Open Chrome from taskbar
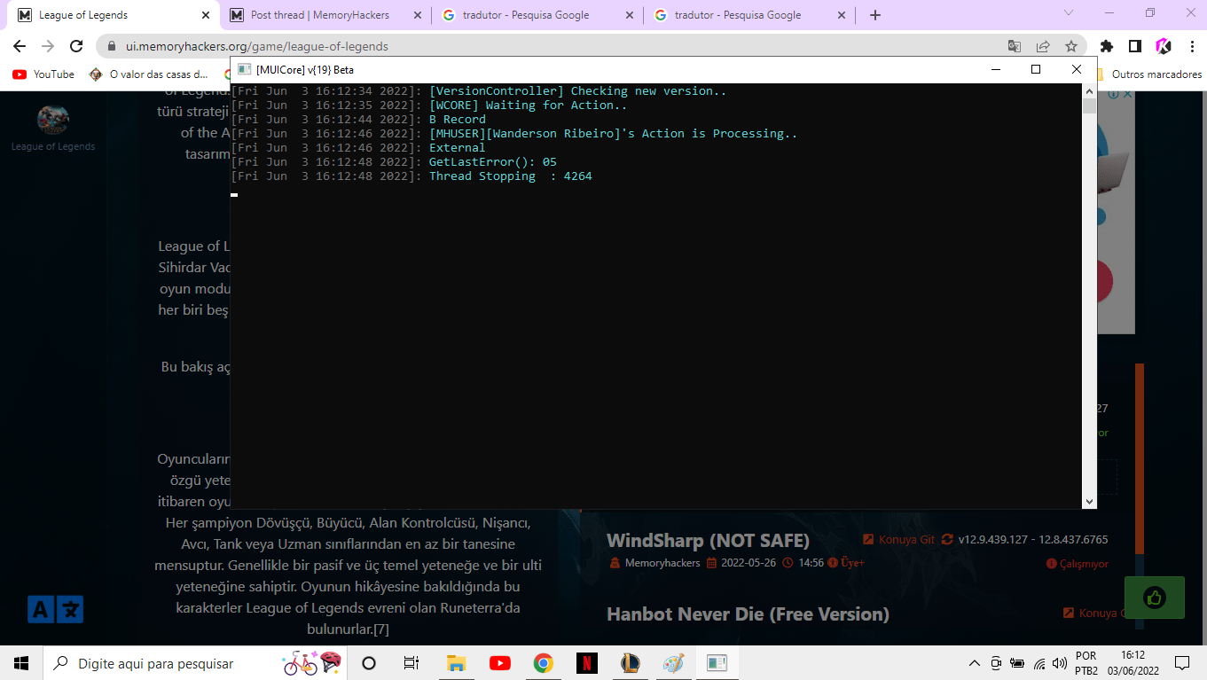This screenshot has height=680, width=1207. (543, 663)
